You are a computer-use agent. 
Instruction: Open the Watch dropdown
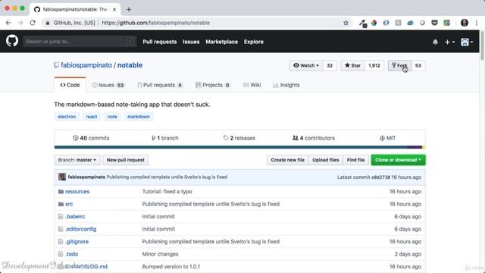coord(306,66)
